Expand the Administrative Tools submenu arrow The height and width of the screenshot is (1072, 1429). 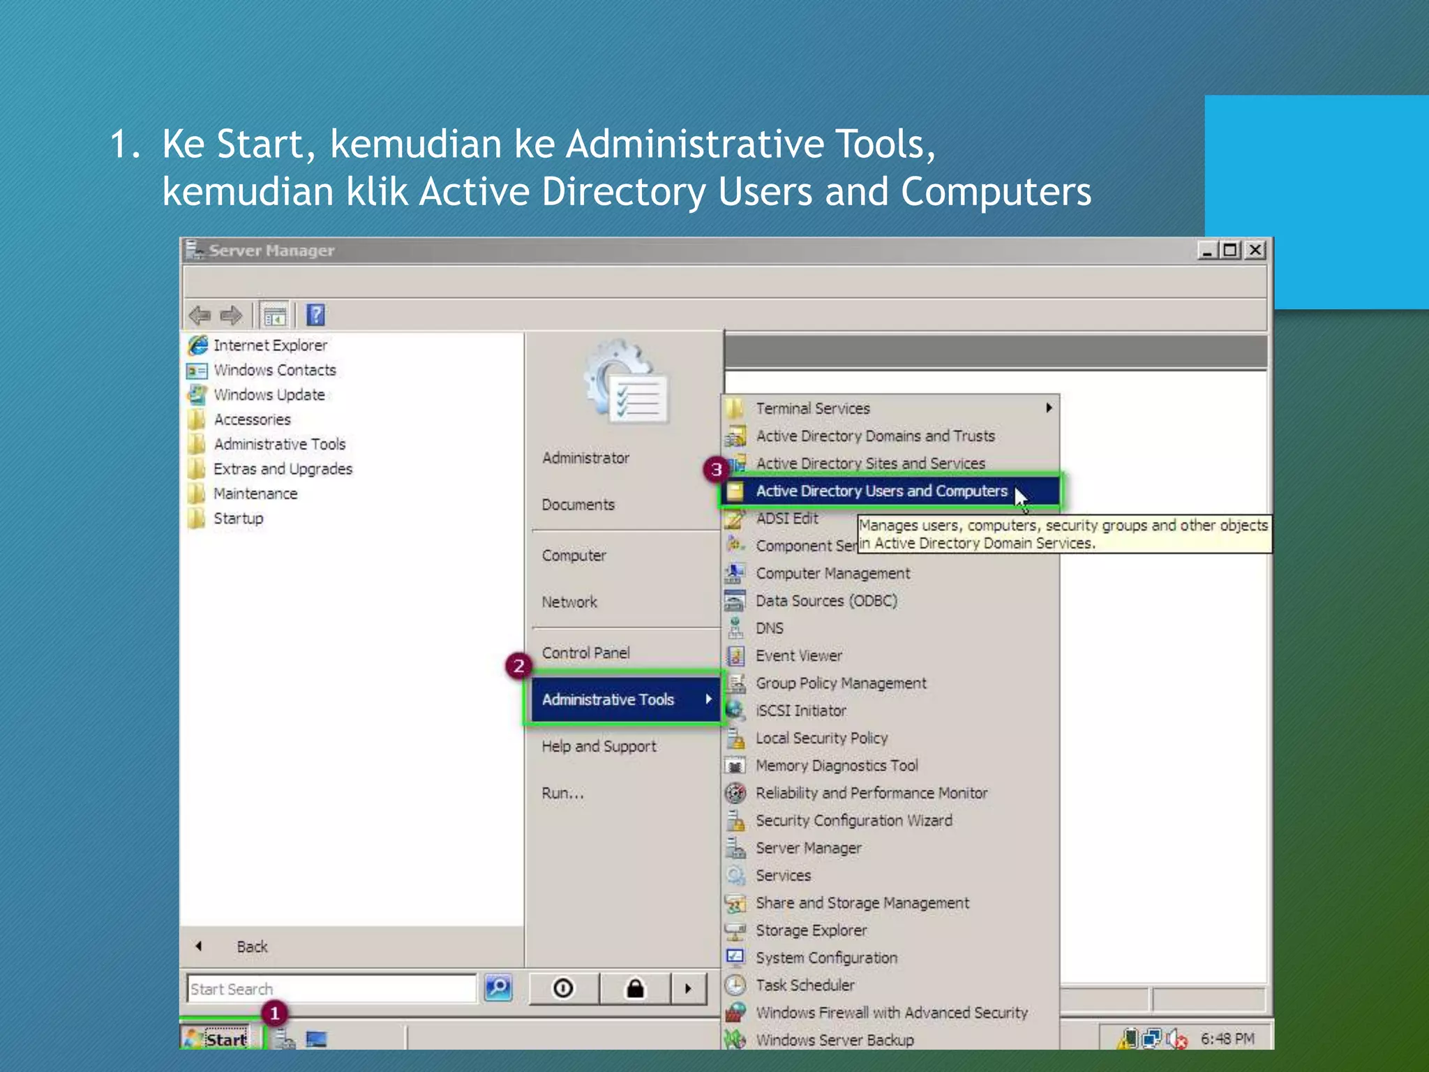coord(708,699)
